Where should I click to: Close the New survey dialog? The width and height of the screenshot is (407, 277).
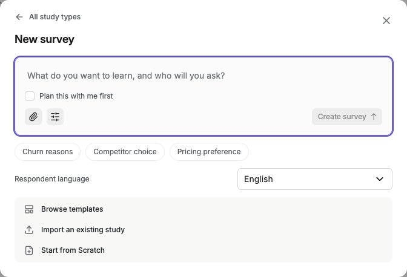(386, 21)
